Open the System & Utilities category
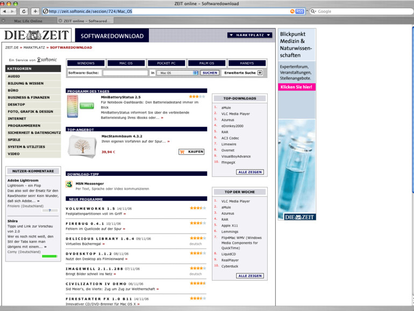The width and height of the screenshot is (414, 311). pos(33,147)
